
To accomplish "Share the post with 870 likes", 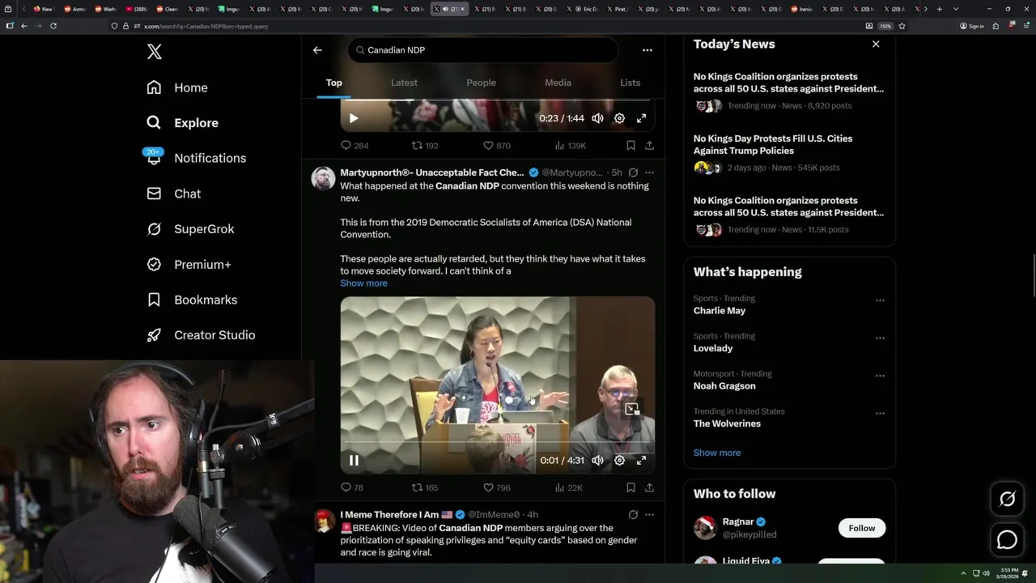I will tap(649, 146).
